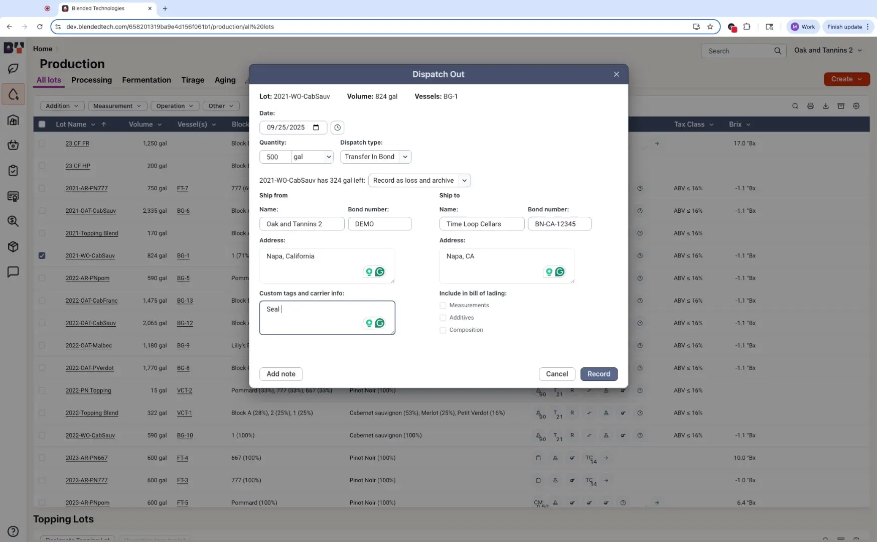Image resolution: width=877 pixels, height=542 pixels.
Task: Close the Dispatch Out dialog
Action: point(616,74)
